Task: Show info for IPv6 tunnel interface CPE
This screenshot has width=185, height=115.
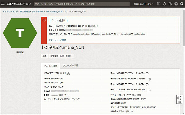Action: click(147, 84)
